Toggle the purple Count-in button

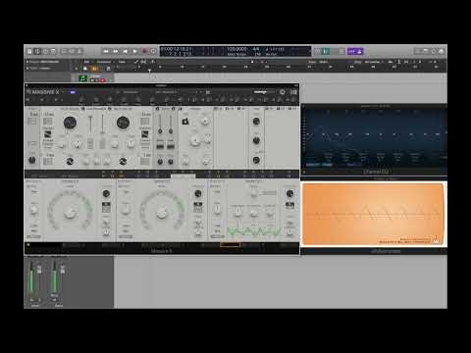click(x=351, y=51)
